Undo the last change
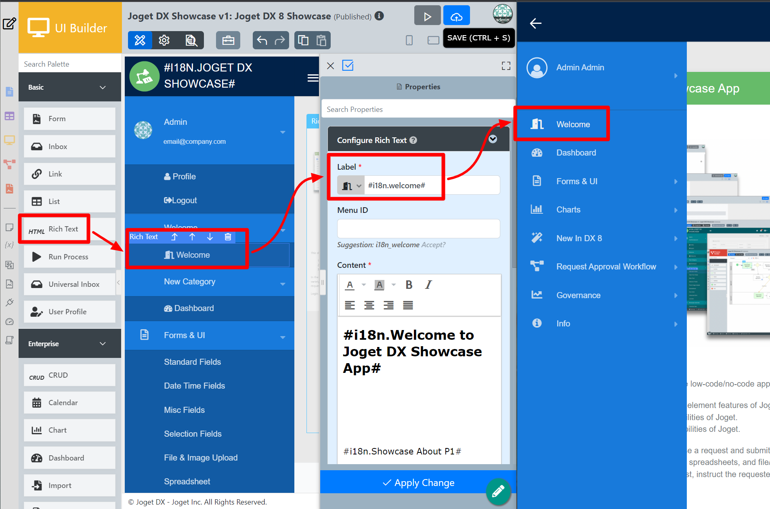 tap(262, 40)
